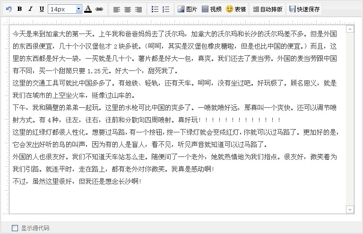The height and width of the screenshot is (234, 363).
Task: Click the text '它会发出好听的鸟的叫声'
Action: (49, 145)
